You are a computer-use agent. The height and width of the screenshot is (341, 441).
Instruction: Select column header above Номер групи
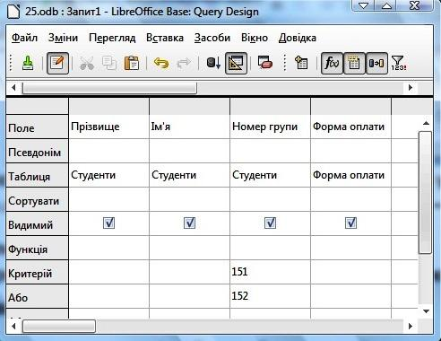tap(270, 106)
